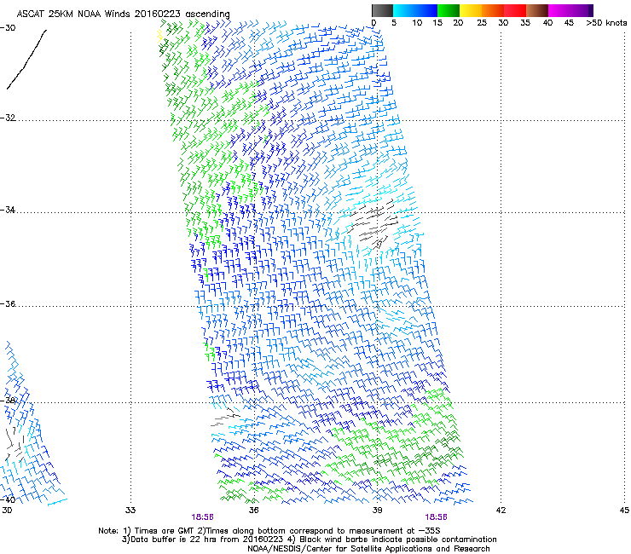The height and width of the screenshot is (554, 631).
Task: Click the red 30-35 knots legend swatch
Action: click(515, 10)
